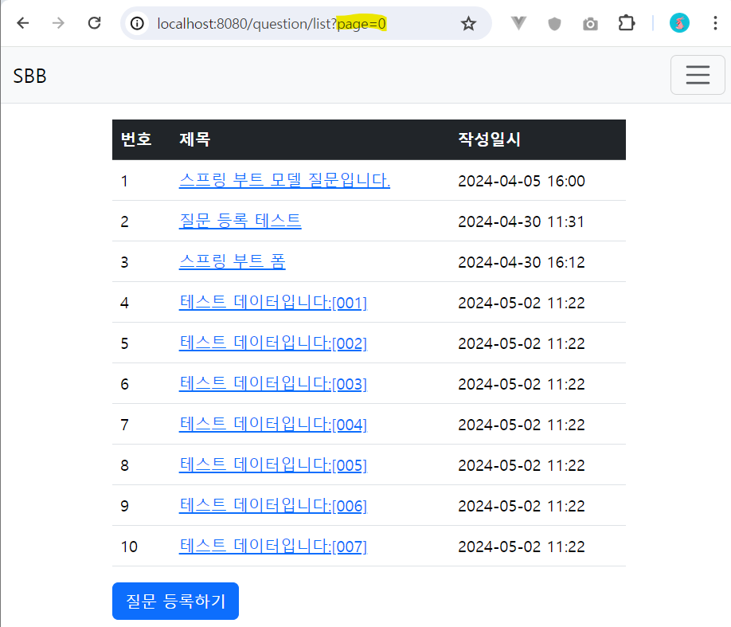Select the date 2024-04-05 16:00

(x=522, y=181)
